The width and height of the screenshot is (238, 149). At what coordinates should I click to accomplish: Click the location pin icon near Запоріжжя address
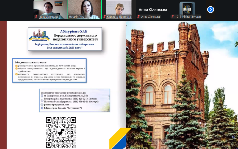coord(42,96)
